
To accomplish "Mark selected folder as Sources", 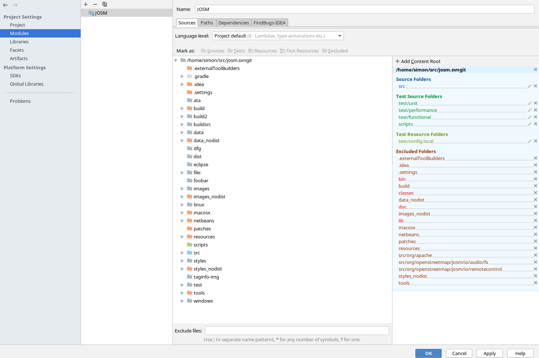I will (213, 51).
